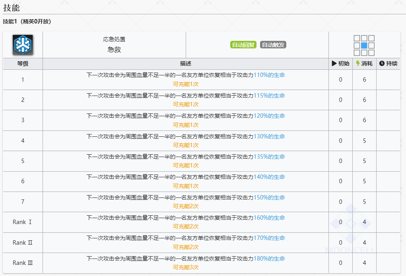Image resolution: width=406 pixels, height=276 pixels.
Task: Click the level 5 cell
Action: click(x=23, y=161)
